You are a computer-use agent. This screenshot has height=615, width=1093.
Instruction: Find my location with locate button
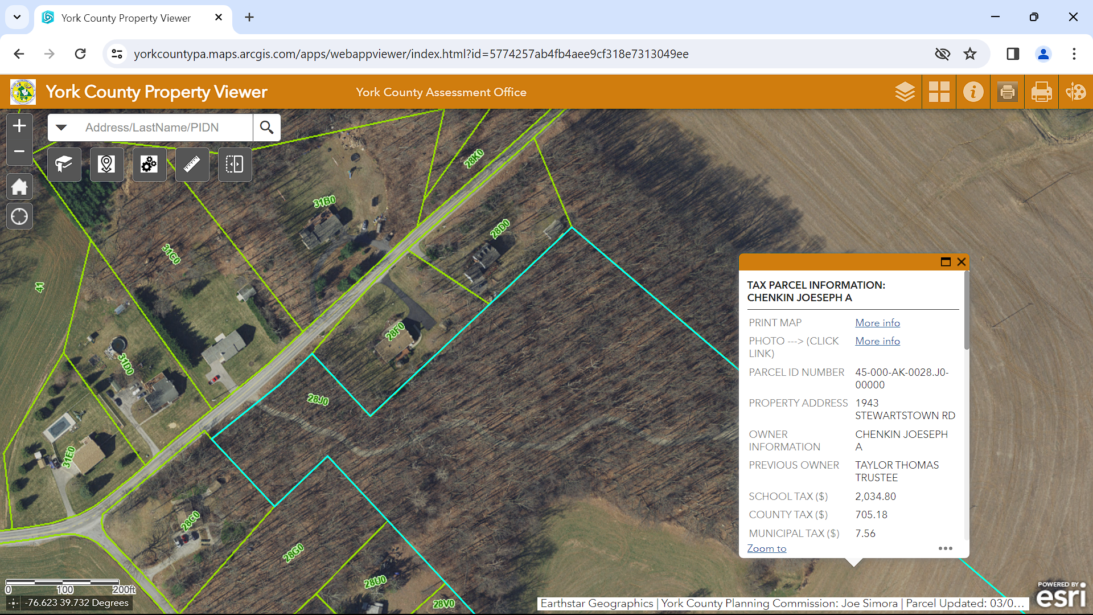pos(19,217)
